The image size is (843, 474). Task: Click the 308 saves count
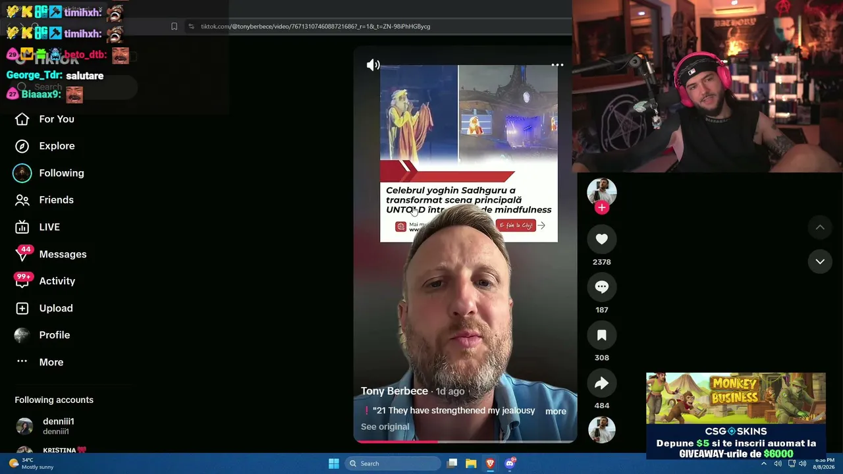601,358
